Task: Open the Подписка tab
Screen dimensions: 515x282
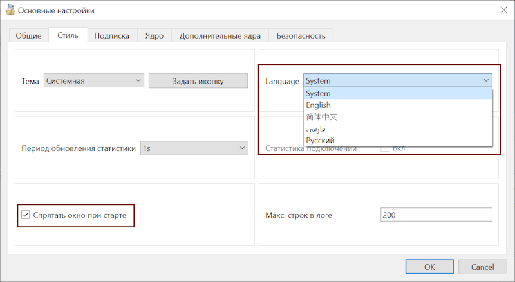Action: click(x=112, y=36)
